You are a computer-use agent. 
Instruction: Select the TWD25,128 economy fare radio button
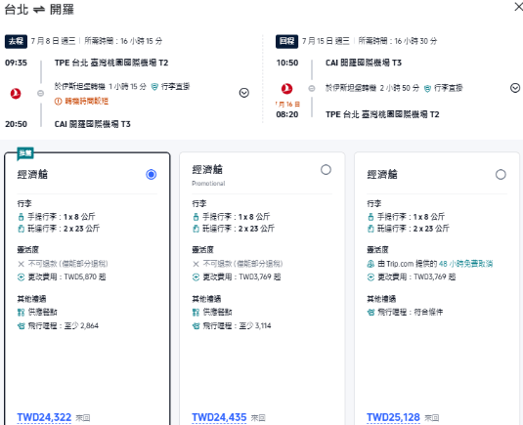tap(501, 174)
